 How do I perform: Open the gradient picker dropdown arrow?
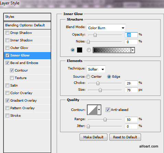pyautogui.click(x=133, y=50)
